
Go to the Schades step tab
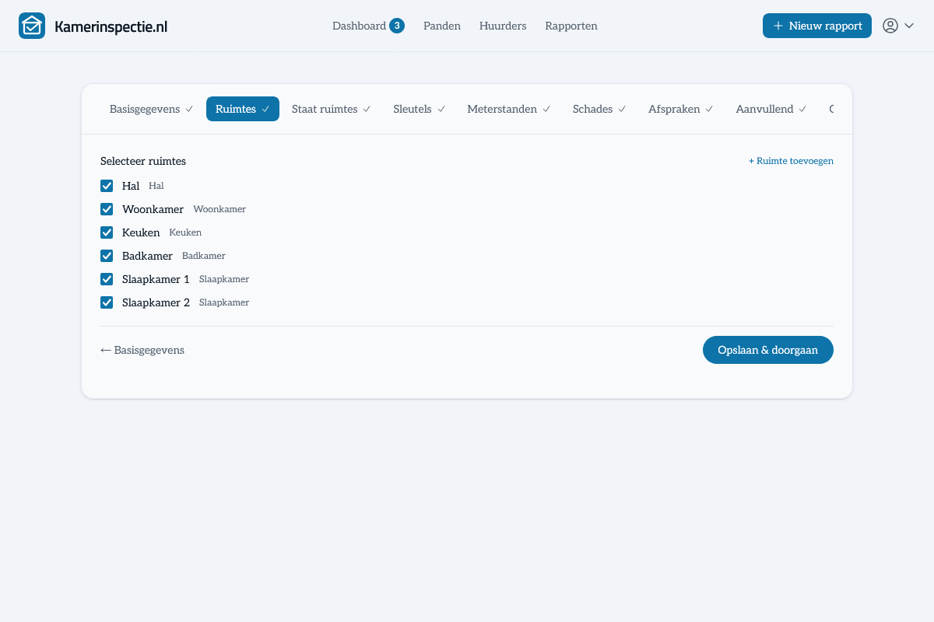click(x=599, y=109)
